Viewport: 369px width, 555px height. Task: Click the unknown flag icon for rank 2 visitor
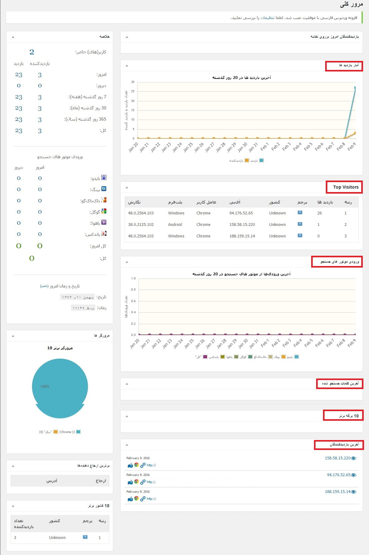(300, 224)
